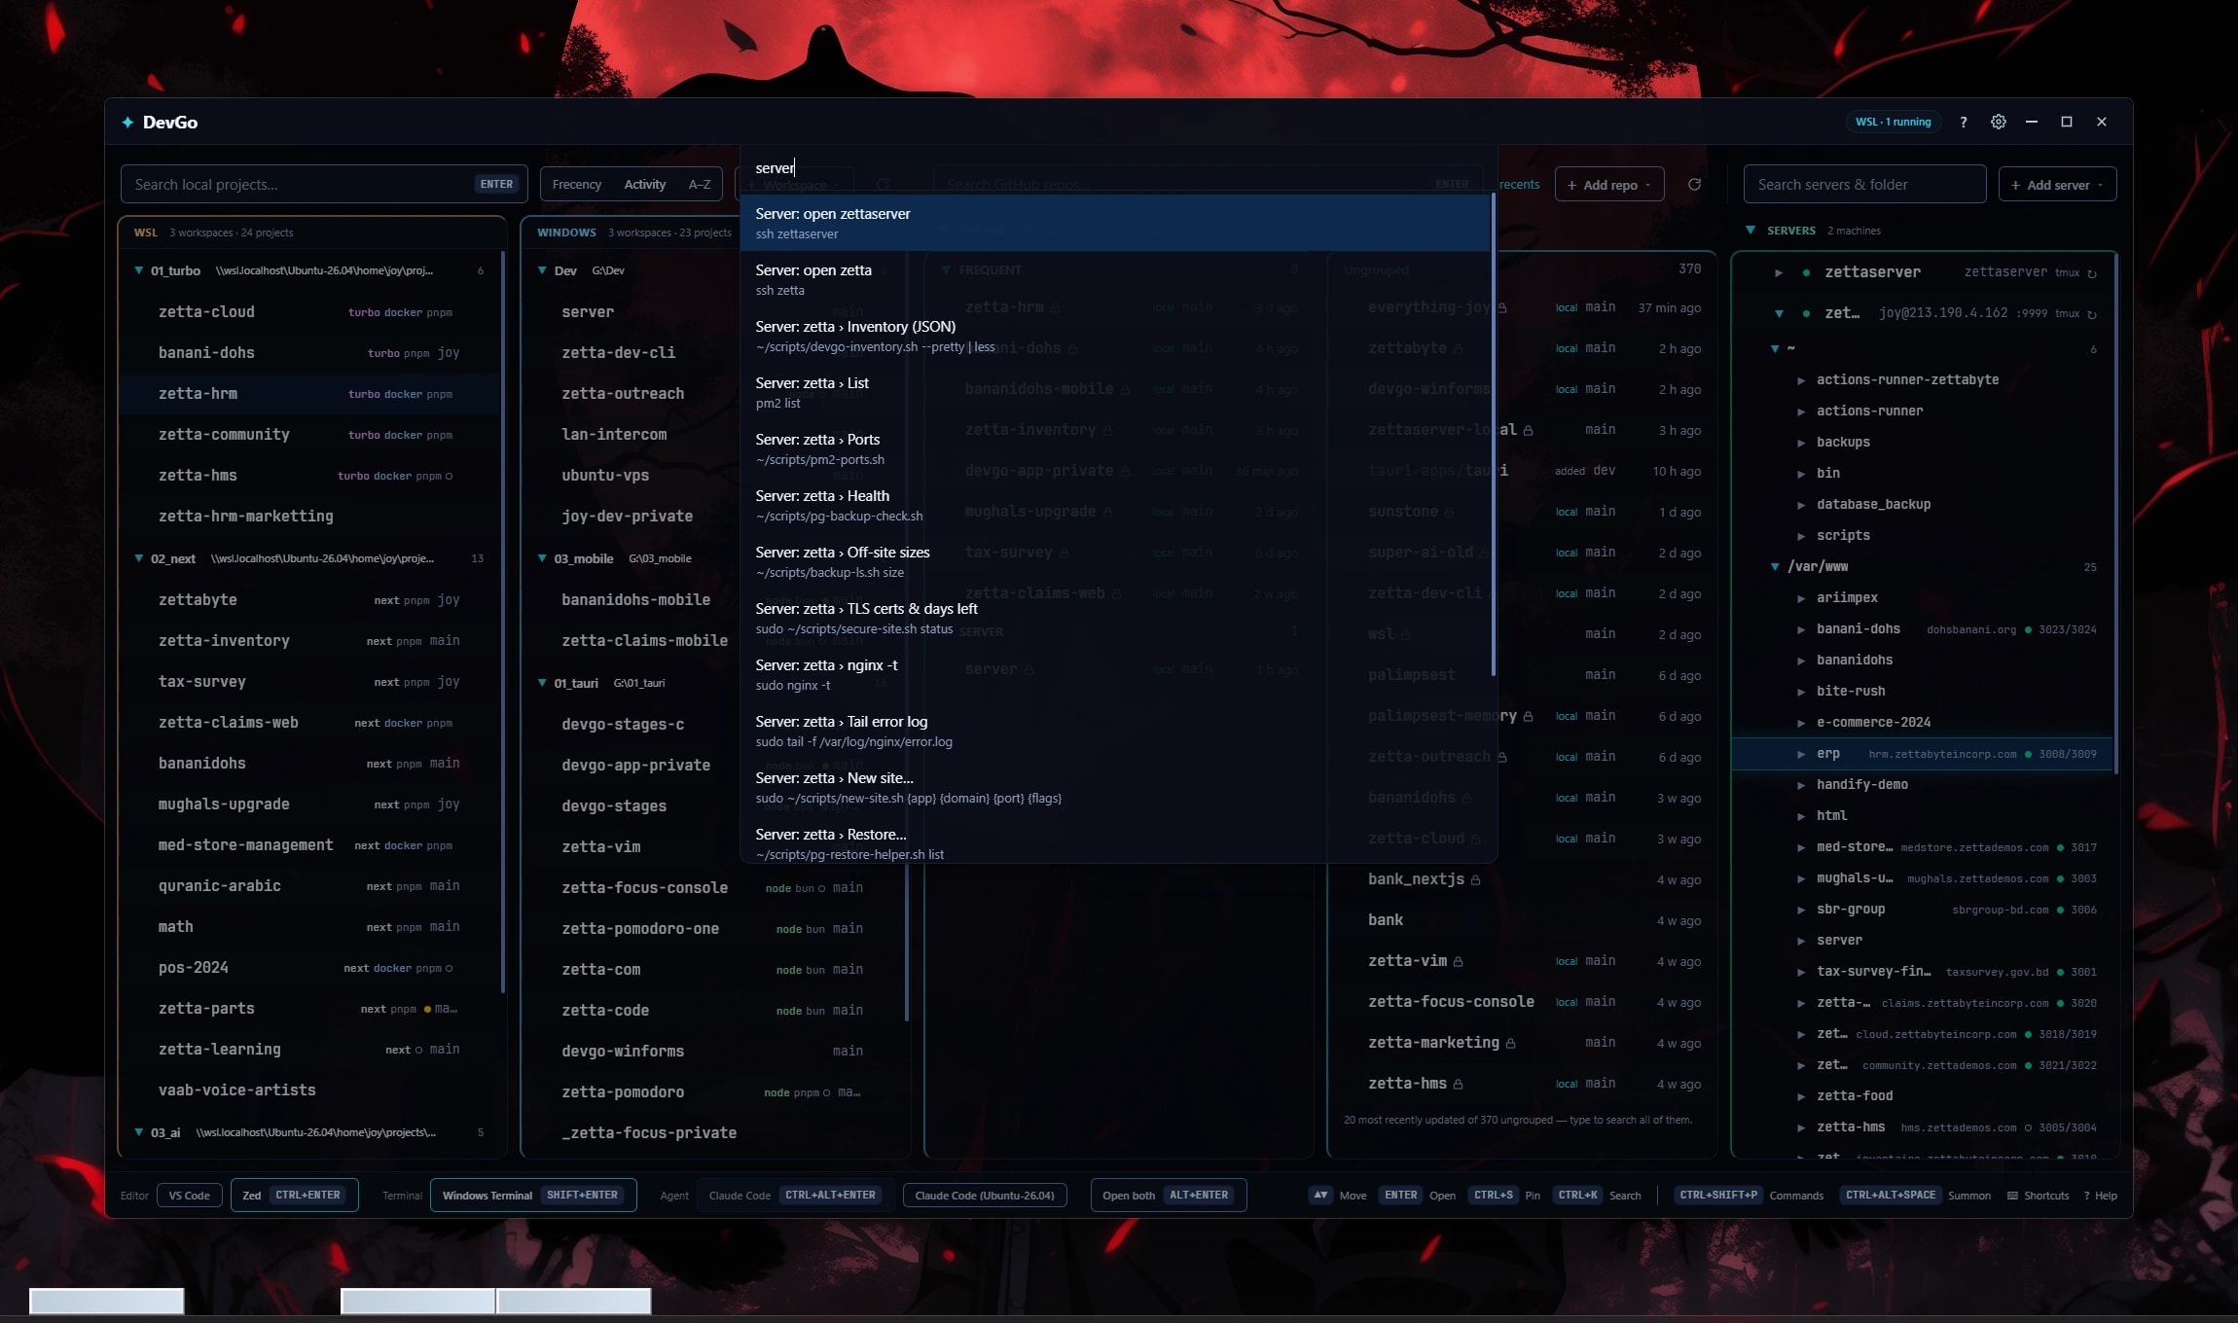This screenshot has width=2238, height=1323.
Task: Click the lock icon beside zetta-marketing repo
Action: click(1510, 1043)
